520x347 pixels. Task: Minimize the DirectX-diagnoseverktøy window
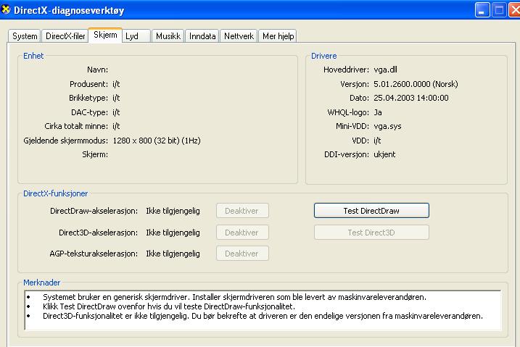482,10
